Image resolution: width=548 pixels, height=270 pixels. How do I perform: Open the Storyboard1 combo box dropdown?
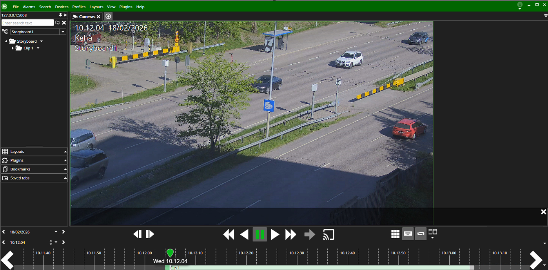click(63, 32)
